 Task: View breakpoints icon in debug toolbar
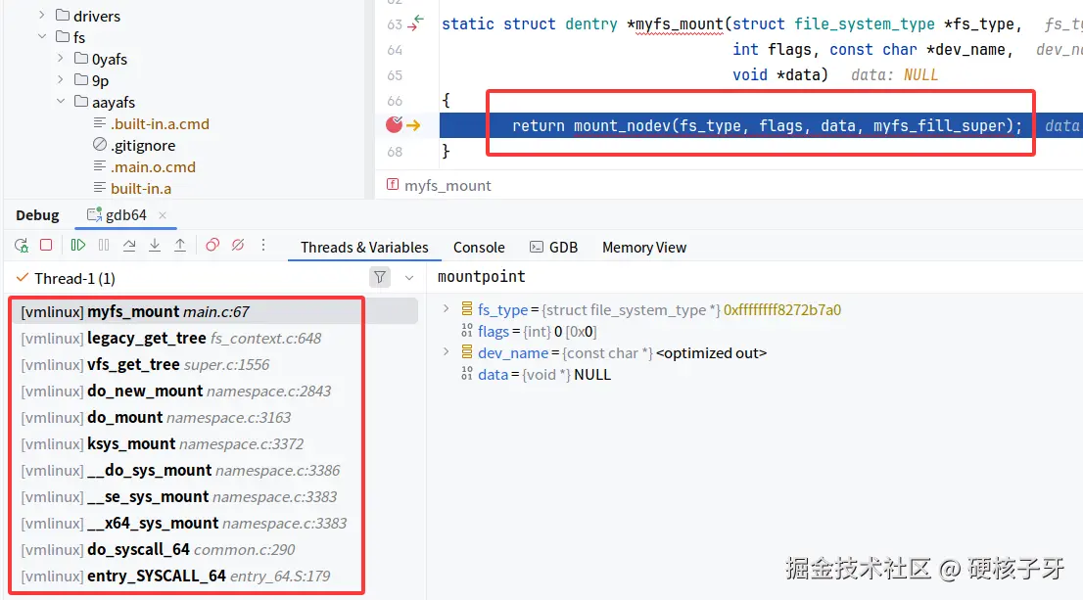(212, 245)
